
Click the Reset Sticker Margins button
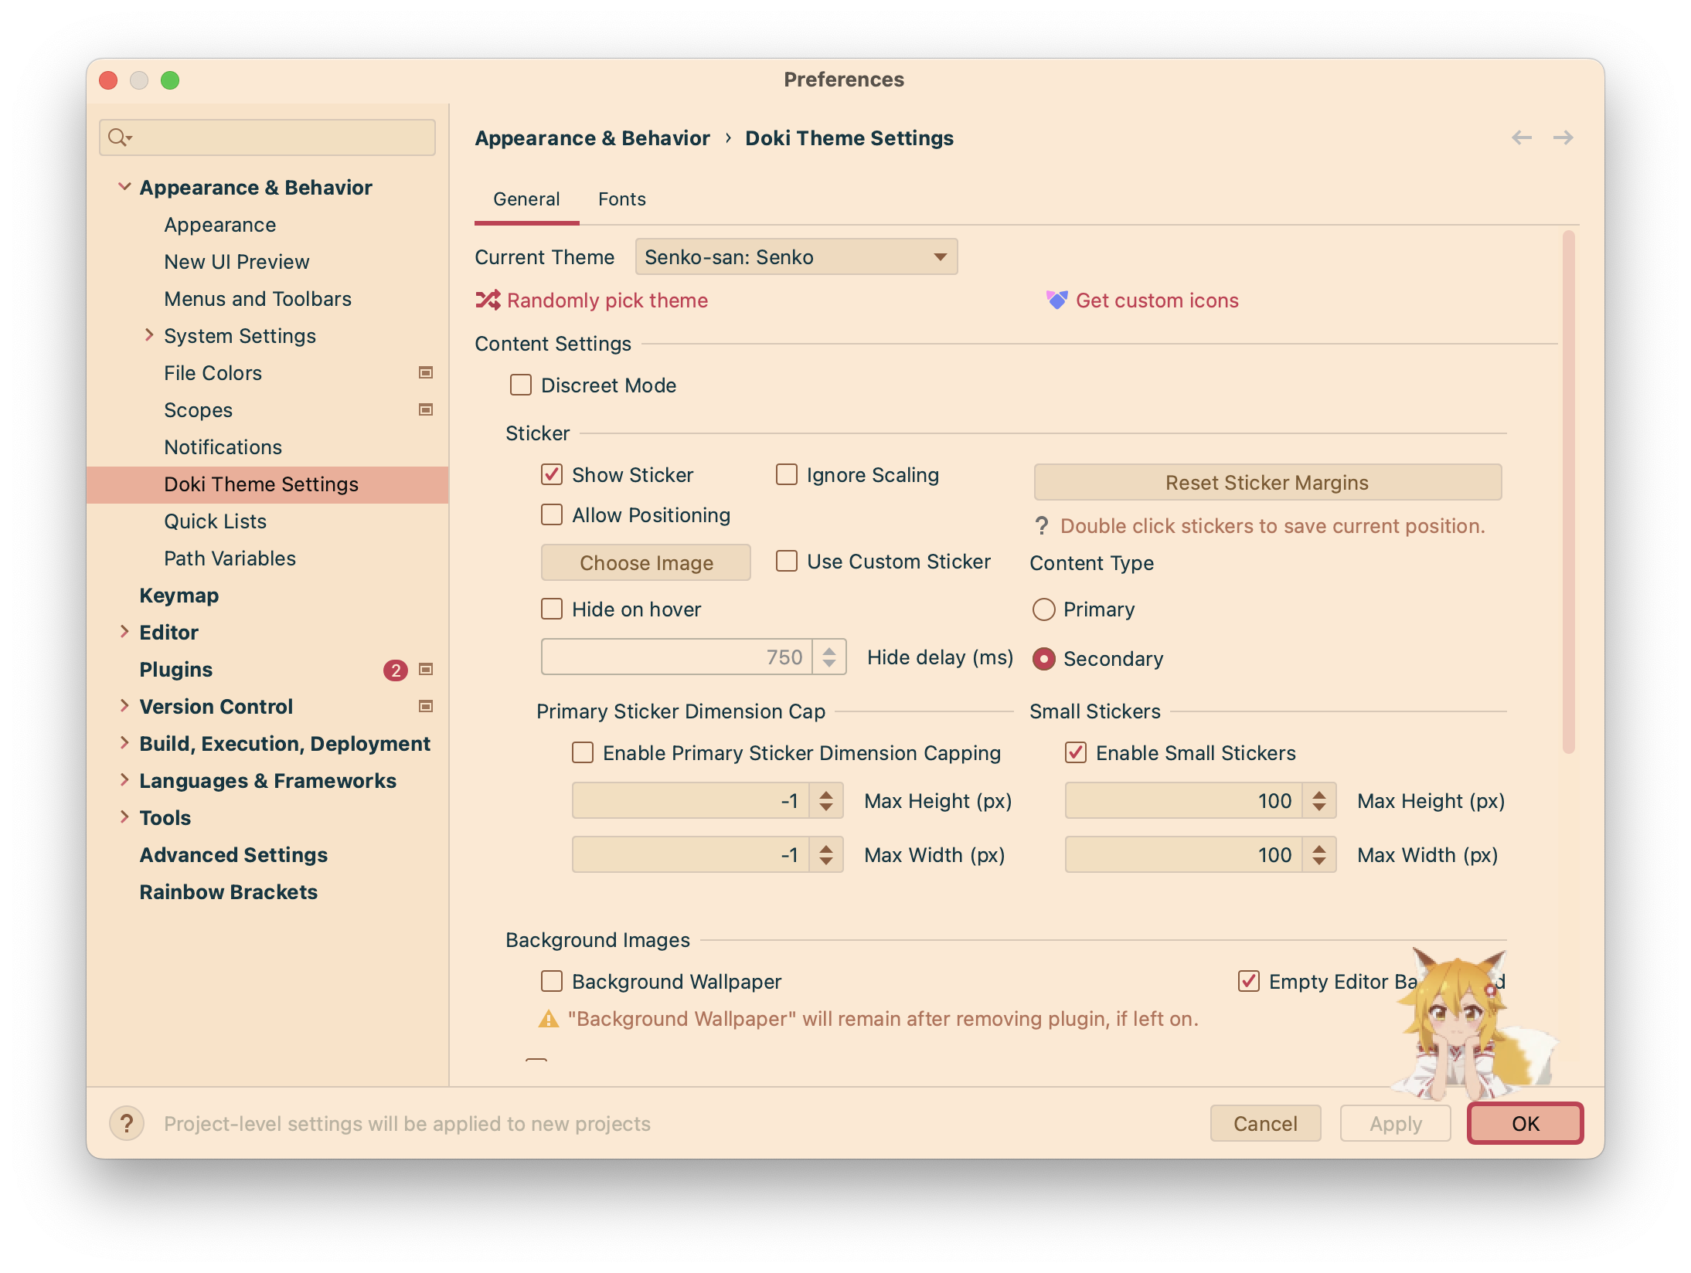[x=1267, y=482]
